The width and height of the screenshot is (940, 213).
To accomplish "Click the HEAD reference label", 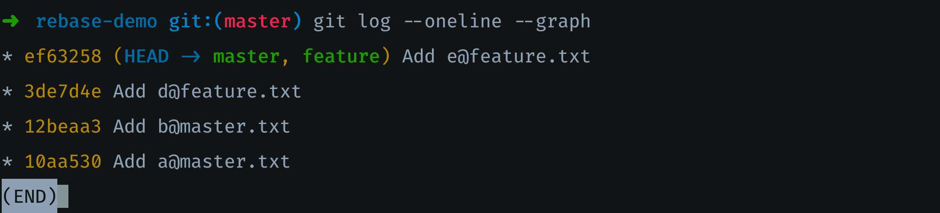I will point(147,56).
